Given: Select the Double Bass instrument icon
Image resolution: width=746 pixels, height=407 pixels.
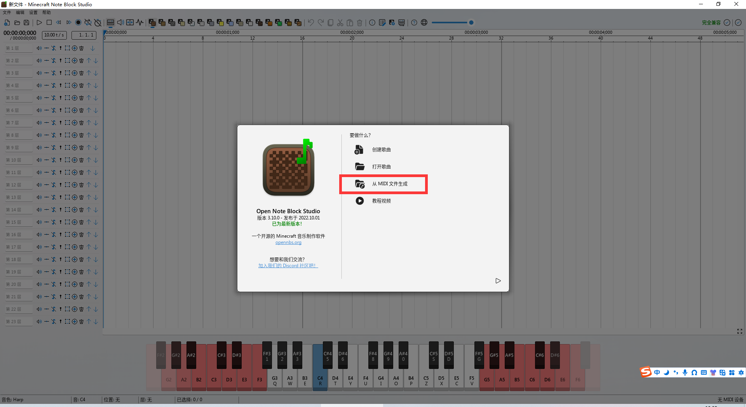Looking at the screenshot, I should pyautogui.click(x=162, y=23).
